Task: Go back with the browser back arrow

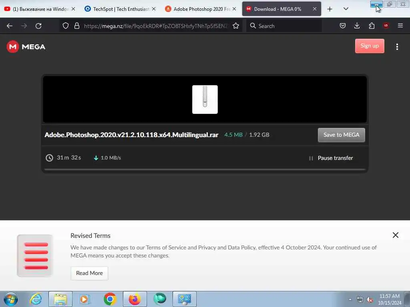Action: [10, 26]
